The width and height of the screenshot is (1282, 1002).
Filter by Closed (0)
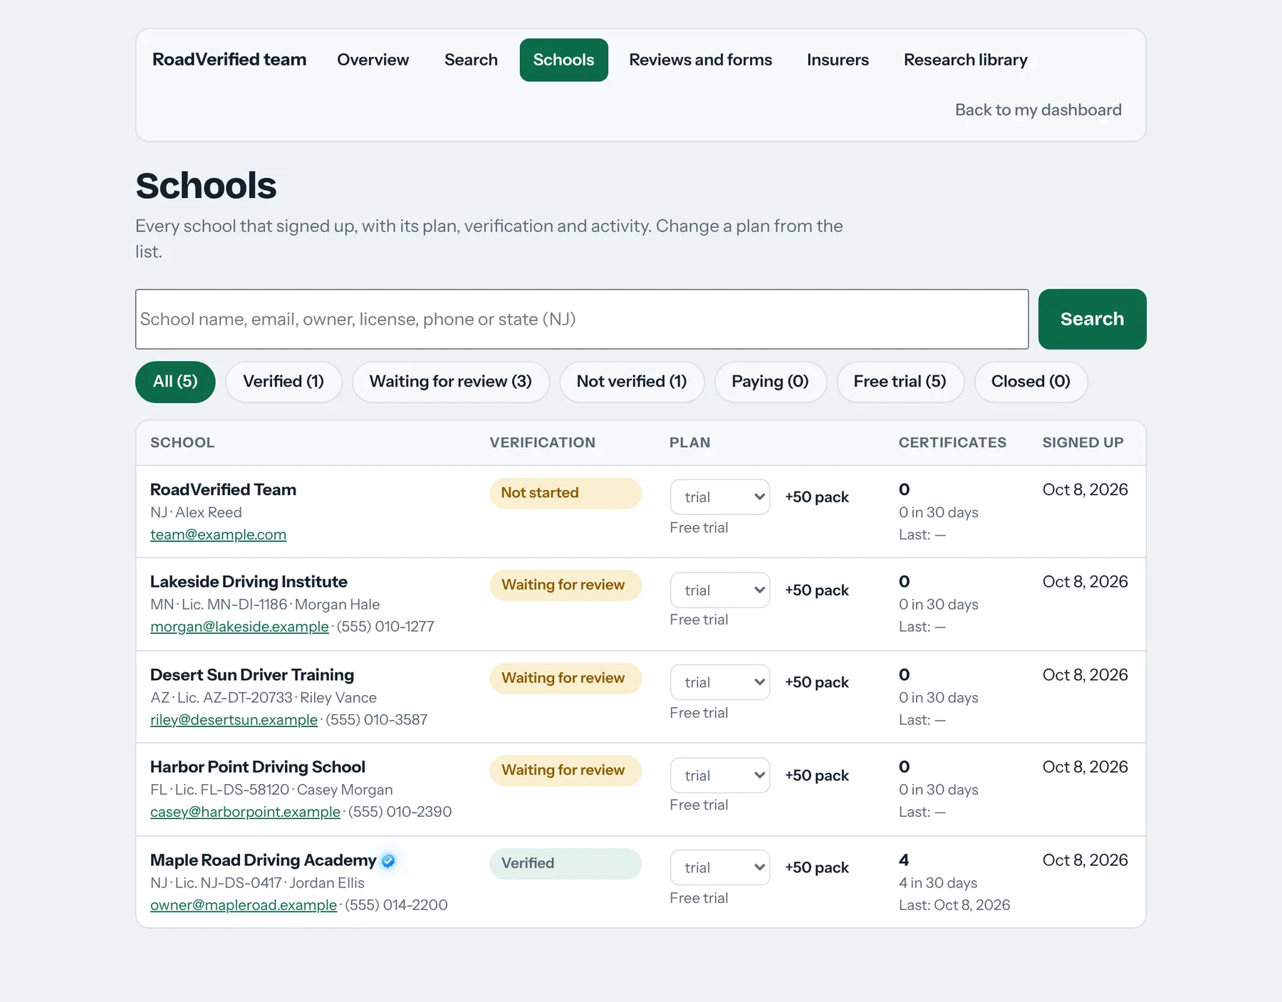pyautogui.click(x=1031, y=382)
